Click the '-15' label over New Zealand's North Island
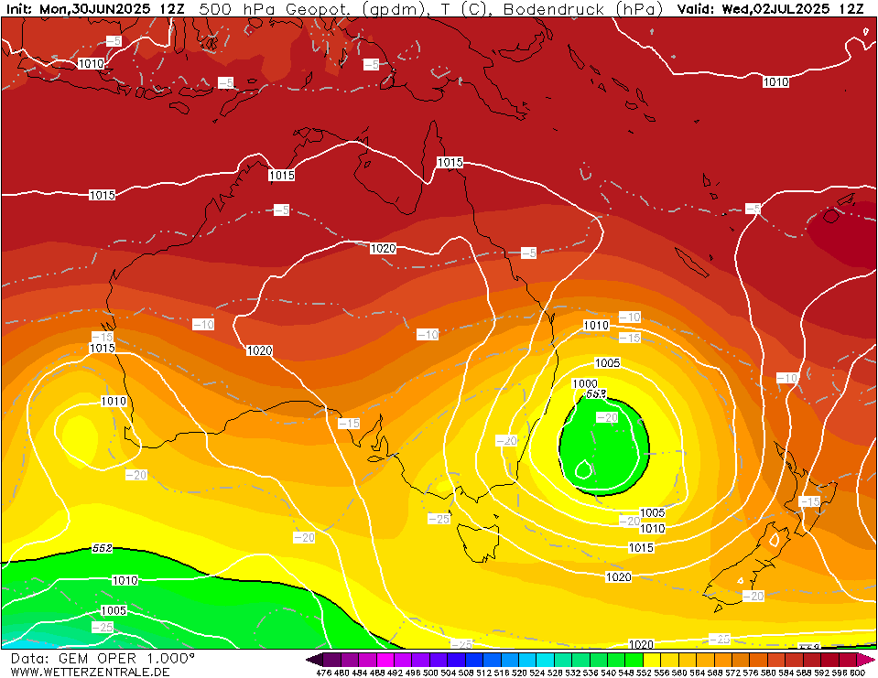 [809, 501]
